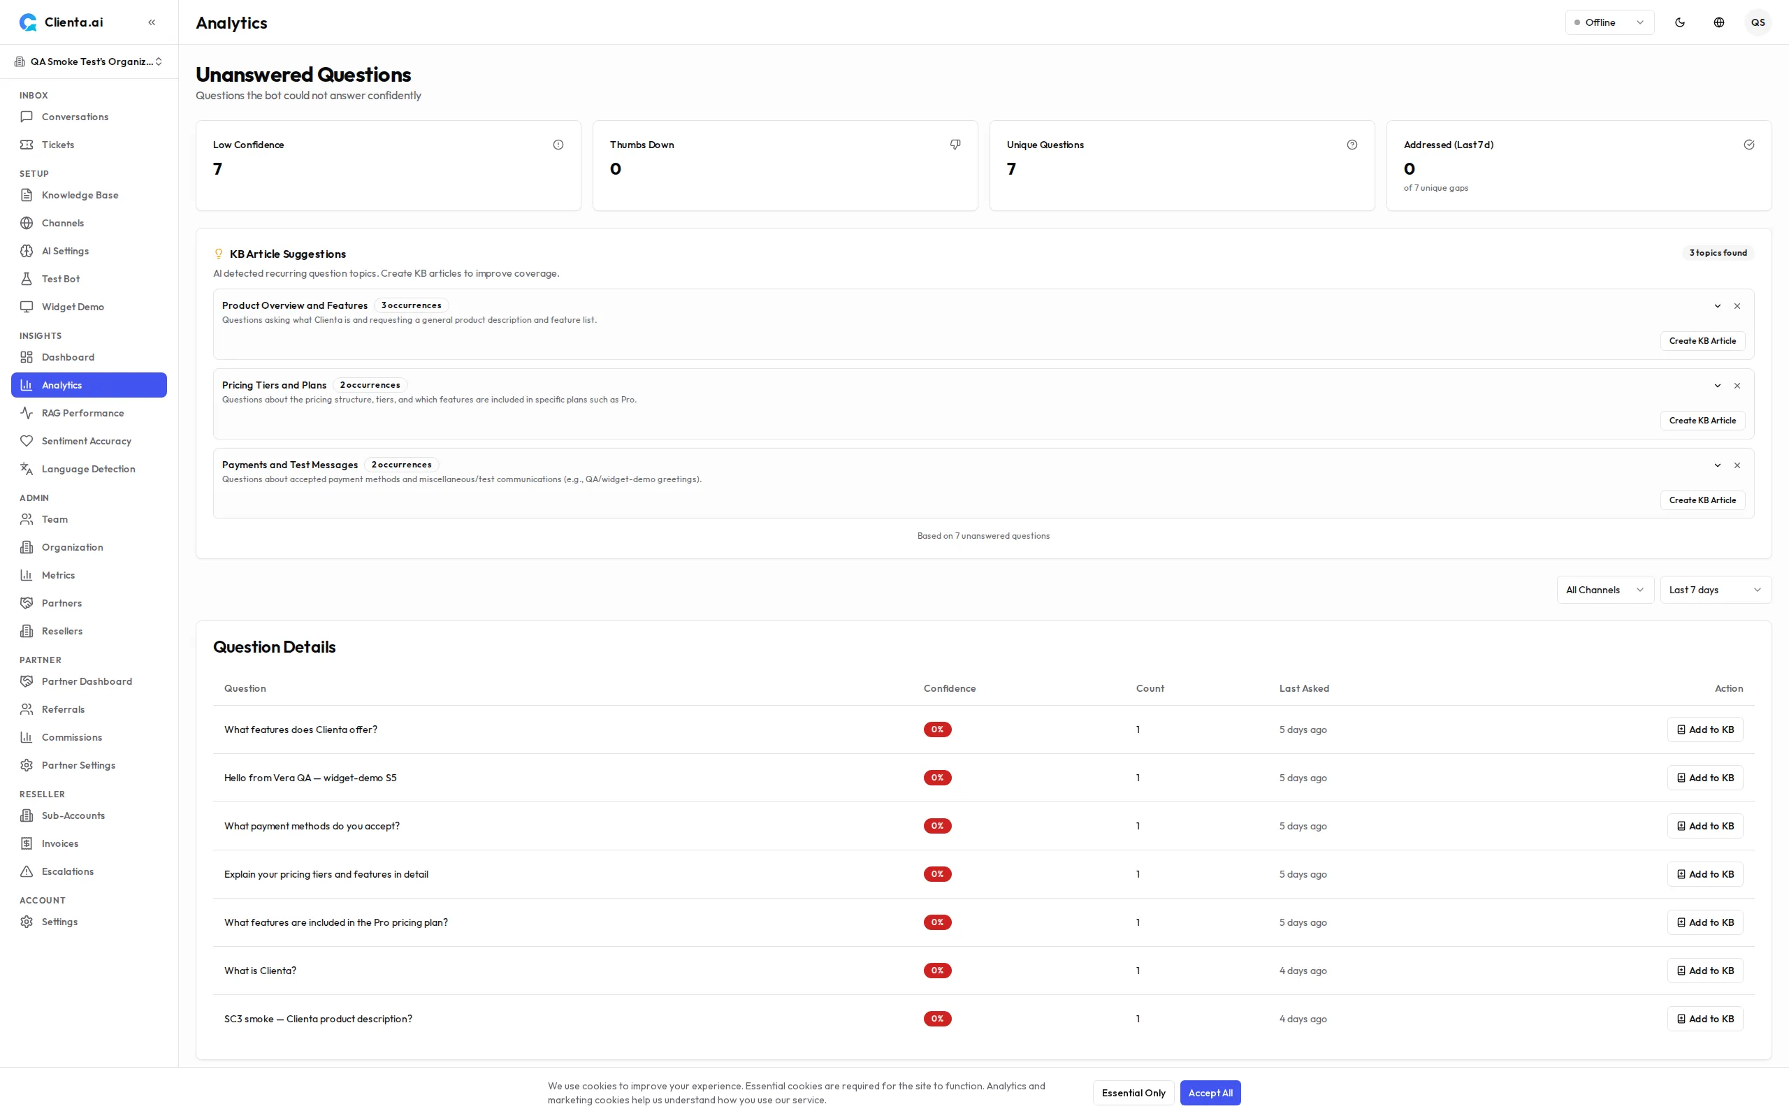Click the Widget Demo monitor icon
Screen dimensions: 1789x1118
coord(27,307)
